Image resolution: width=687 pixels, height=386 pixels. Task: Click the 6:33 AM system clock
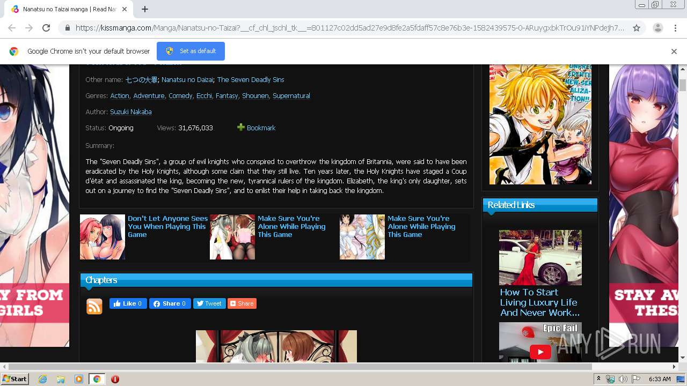660,379
